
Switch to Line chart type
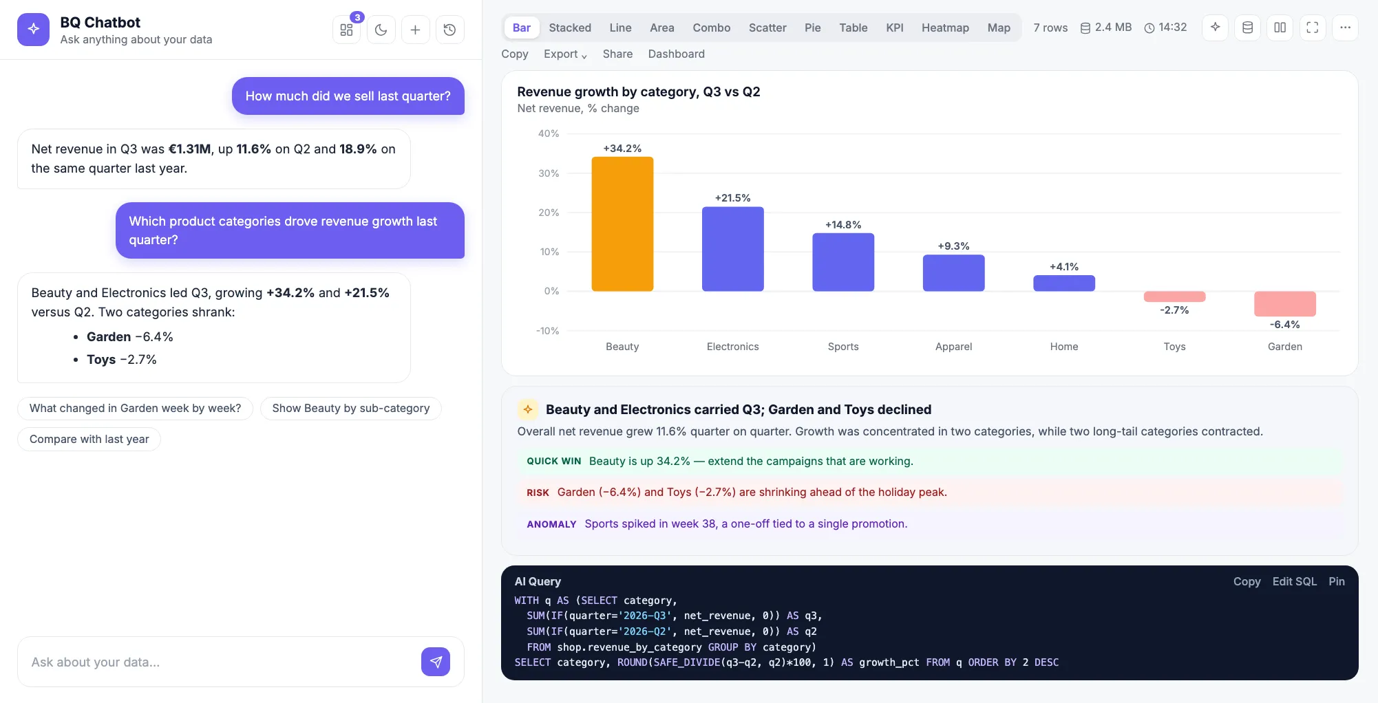(x=620, y=28)
